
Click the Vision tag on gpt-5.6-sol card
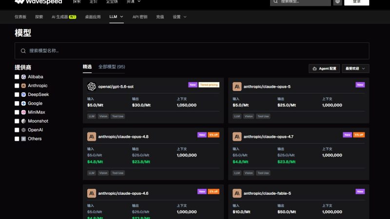tap(103, 116)
